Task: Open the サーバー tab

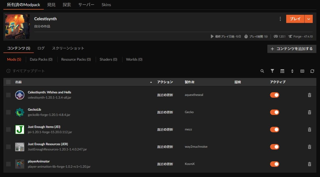Action: 86,5
